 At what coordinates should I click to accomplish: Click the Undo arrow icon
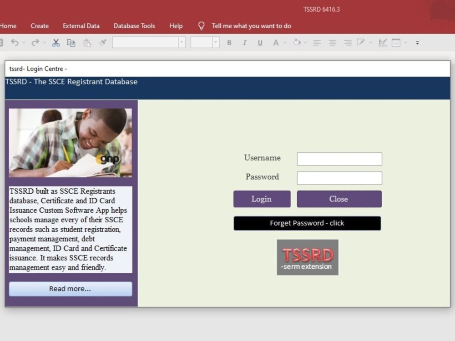point(15,43)
